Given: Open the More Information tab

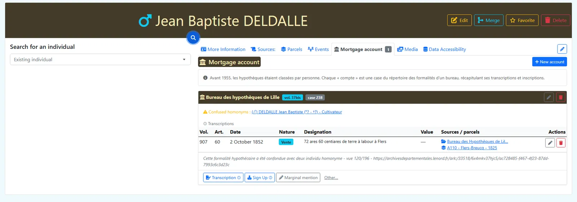Looking at the screenshot, I should click(223, 49).
